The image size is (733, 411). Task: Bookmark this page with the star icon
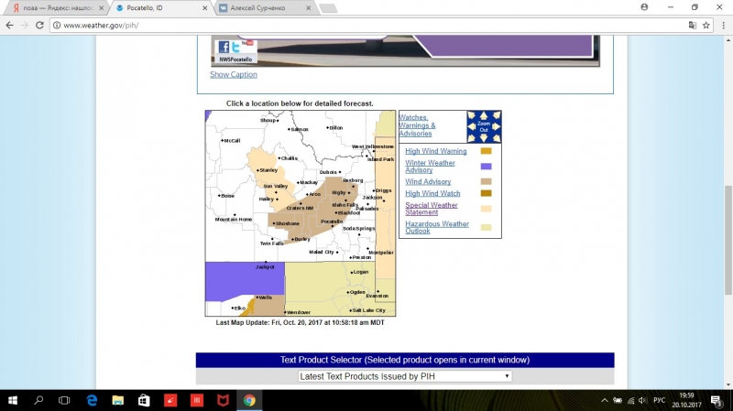[706, 26]
